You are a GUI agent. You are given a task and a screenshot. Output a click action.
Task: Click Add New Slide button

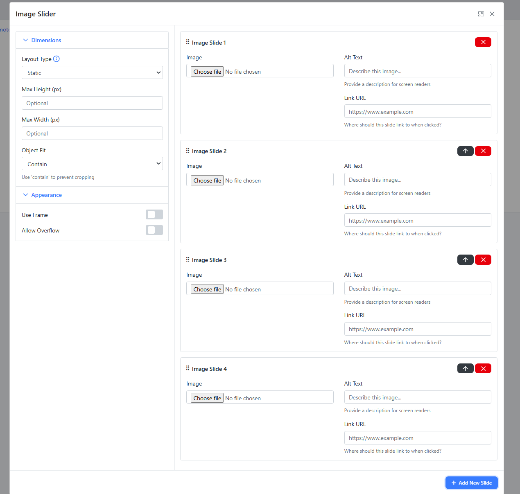coord(471,483)
